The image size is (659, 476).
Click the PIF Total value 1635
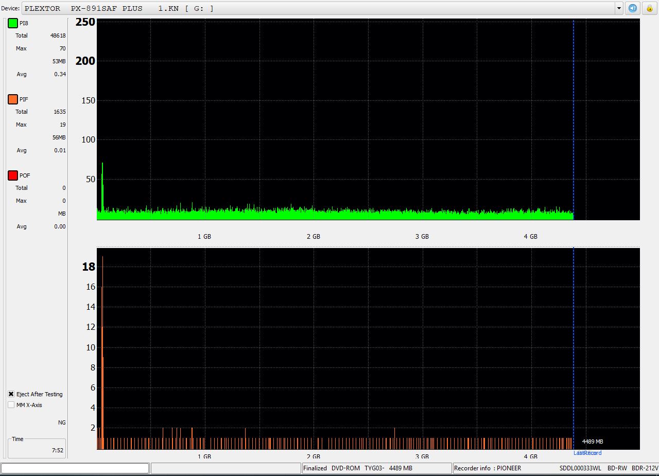(59, 112)
